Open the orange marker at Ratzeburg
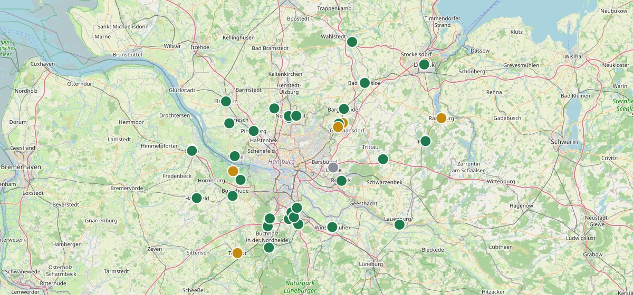Image resolution: width=633 pixels, height=295 pixels. [x=442, y=118]
